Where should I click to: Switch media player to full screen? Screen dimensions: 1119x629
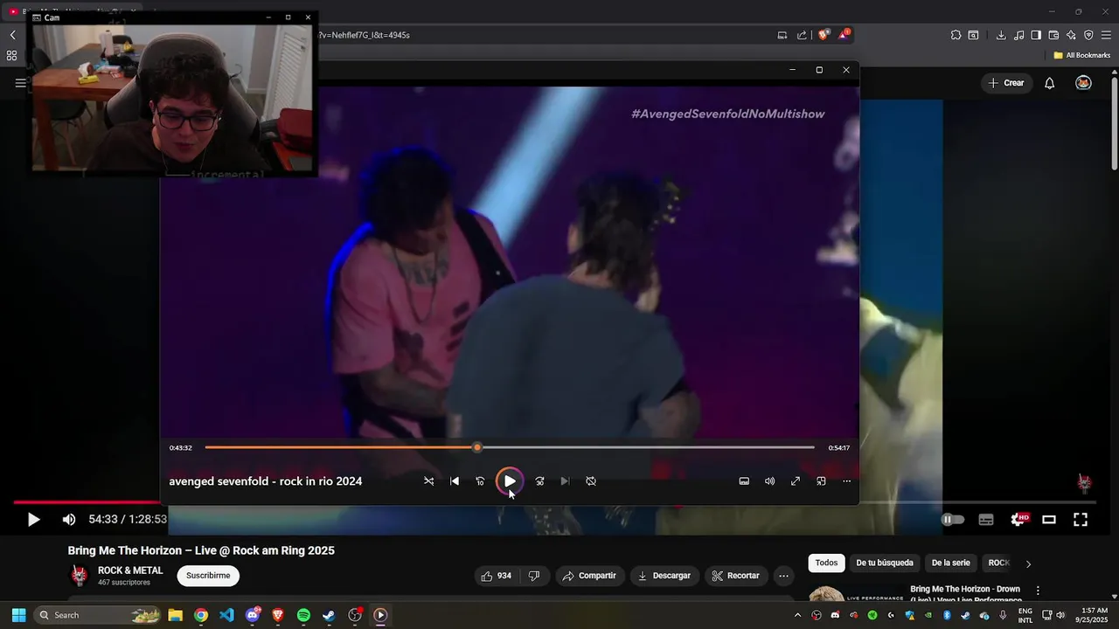pyautogui.click(x=796, y=481)
